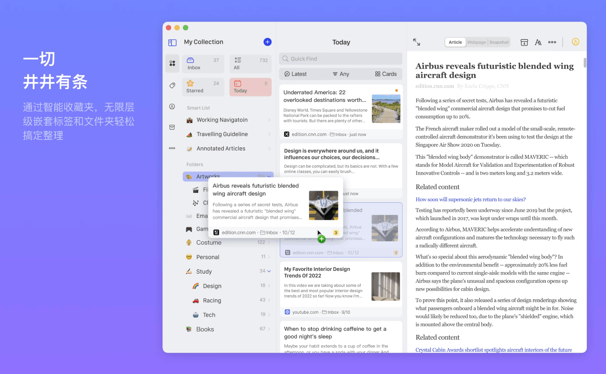Select the Article view mode
This screenshot has height=374, width=606.
[x=455, y=42]
